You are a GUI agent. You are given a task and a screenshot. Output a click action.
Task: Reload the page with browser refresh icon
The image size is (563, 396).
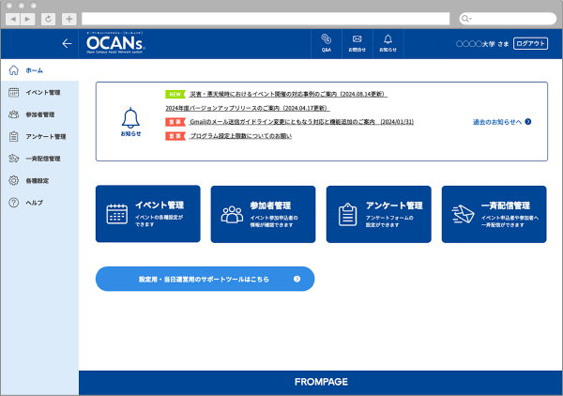click(48, 19)
